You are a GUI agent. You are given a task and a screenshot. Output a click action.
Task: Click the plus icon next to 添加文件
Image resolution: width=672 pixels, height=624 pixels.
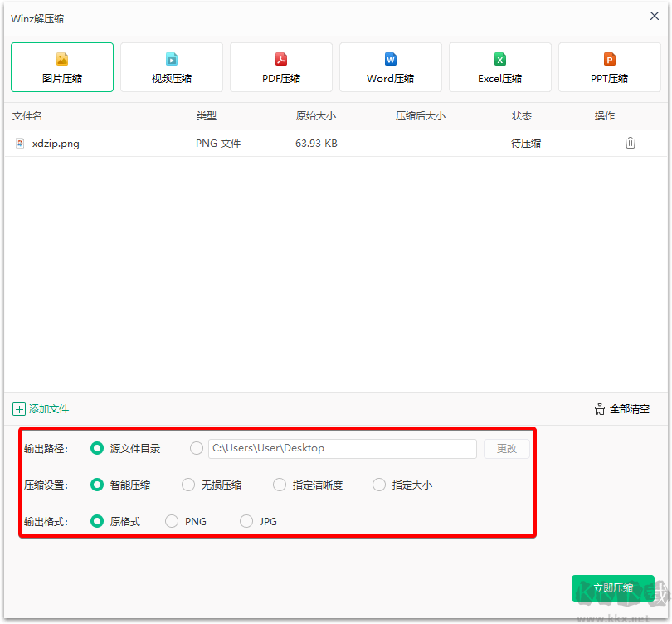pos(18,409)
